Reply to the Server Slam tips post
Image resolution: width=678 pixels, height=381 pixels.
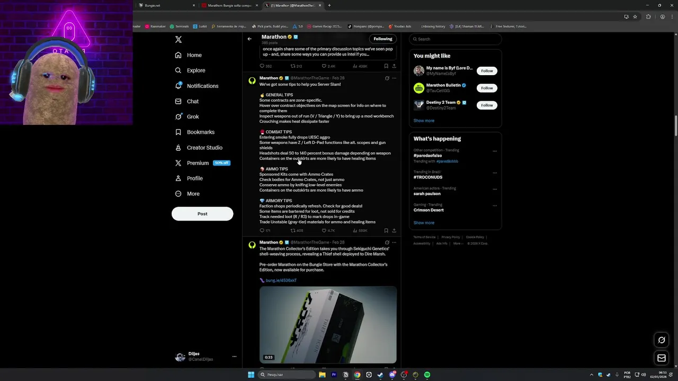click(x=264, y=231)
